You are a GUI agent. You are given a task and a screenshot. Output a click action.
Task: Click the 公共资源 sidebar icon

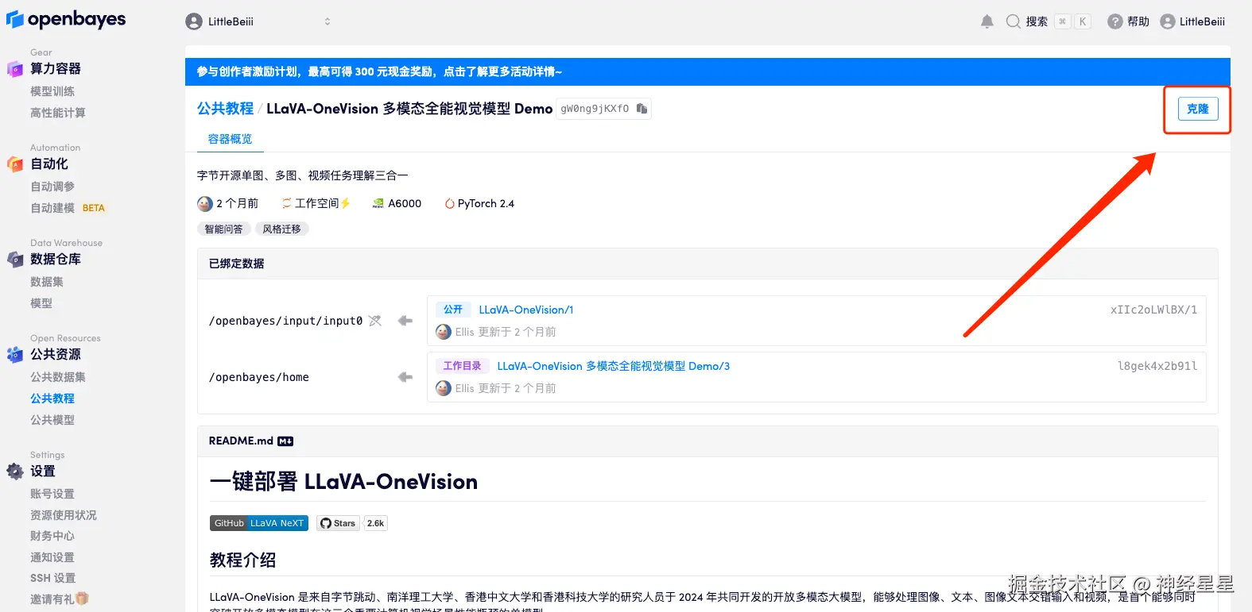click(x=15, y=354)
